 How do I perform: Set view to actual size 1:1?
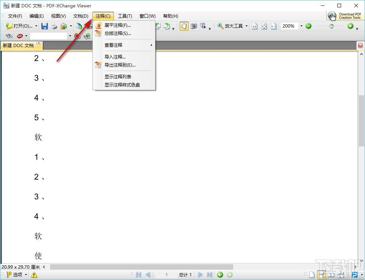pos(255,26)
